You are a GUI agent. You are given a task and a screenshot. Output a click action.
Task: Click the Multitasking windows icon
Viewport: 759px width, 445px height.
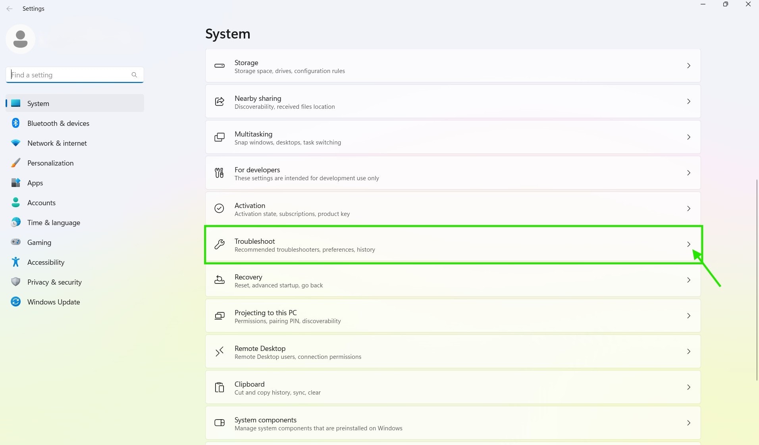tap(220, 137)
